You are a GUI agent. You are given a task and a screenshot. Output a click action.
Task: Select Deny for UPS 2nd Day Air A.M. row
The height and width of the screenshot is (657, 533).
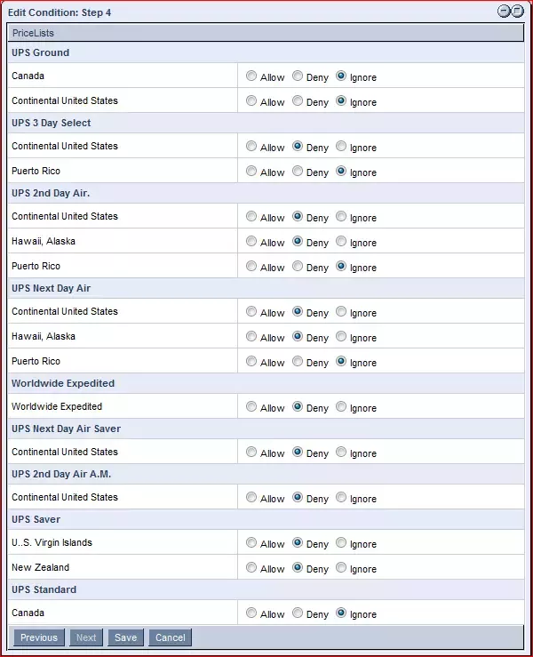click(x=298, y=497)
